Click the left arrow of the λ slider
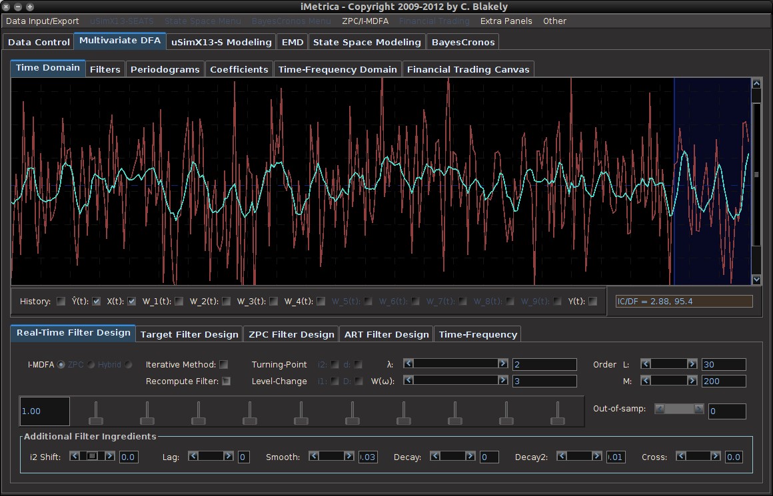The width and height of the screenshot is (773, 496). 408,364
